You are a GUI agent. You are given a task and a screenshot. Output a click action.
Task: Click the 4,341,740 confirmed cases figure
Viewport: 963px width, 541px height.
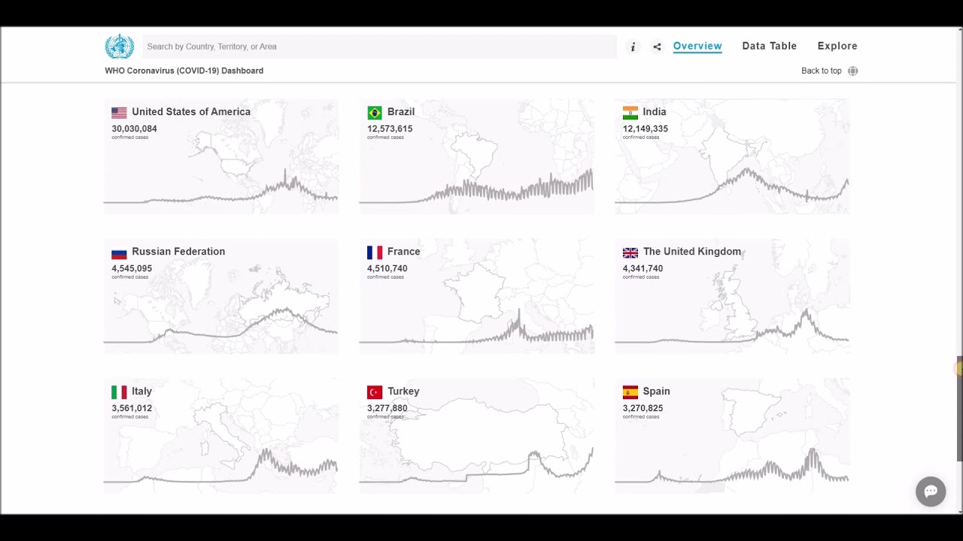643,269
